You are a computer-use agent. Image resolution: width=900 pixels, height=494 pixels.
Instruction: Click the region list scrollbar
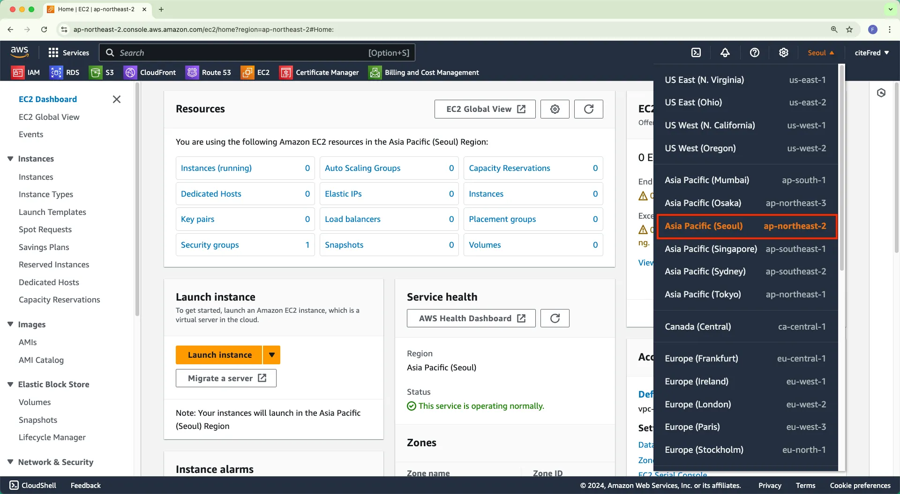(x=841, y=169)
